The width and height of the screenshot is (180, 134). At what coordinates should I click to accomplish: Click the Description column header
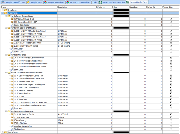tap(77, 7)
